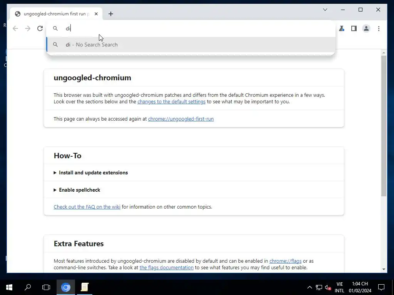Screen dimensions: 394x295
Task: Open the chrome://flags link
Action: 285,261
